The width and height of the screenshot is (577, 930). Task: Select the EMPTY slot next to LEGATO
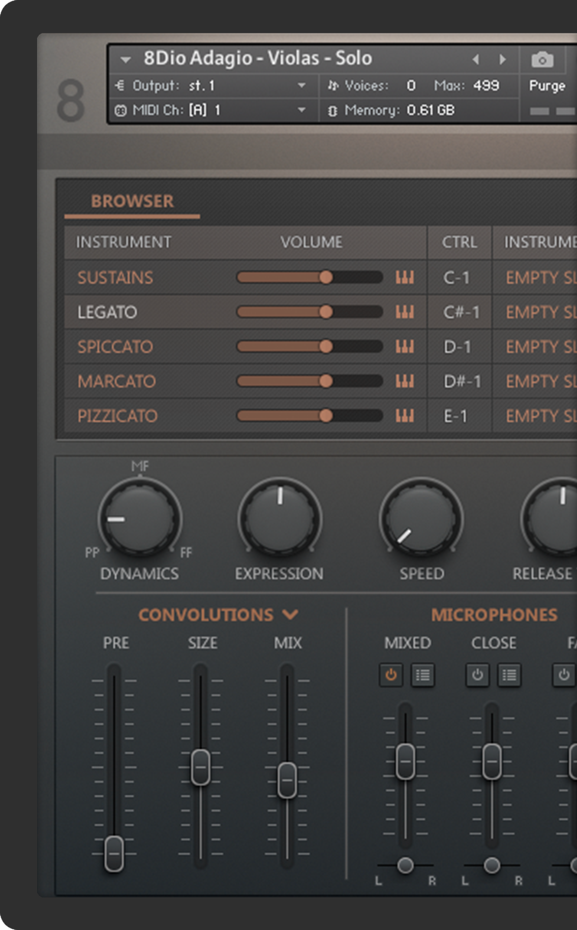541,312
